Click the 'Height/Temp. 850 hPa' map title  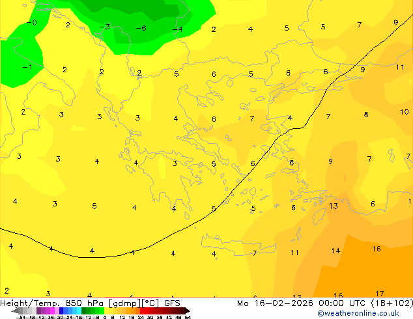51,303
